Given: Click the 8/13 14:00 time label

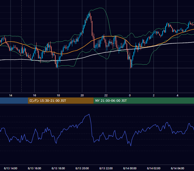Looking at the screenshot, I should (x=11, y=168).
